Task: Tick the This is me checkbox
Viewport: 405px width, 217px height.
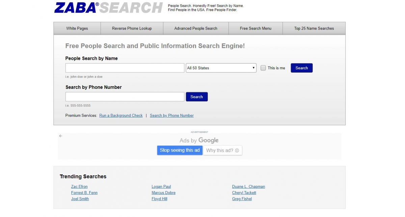Action: tap(263, 68)
